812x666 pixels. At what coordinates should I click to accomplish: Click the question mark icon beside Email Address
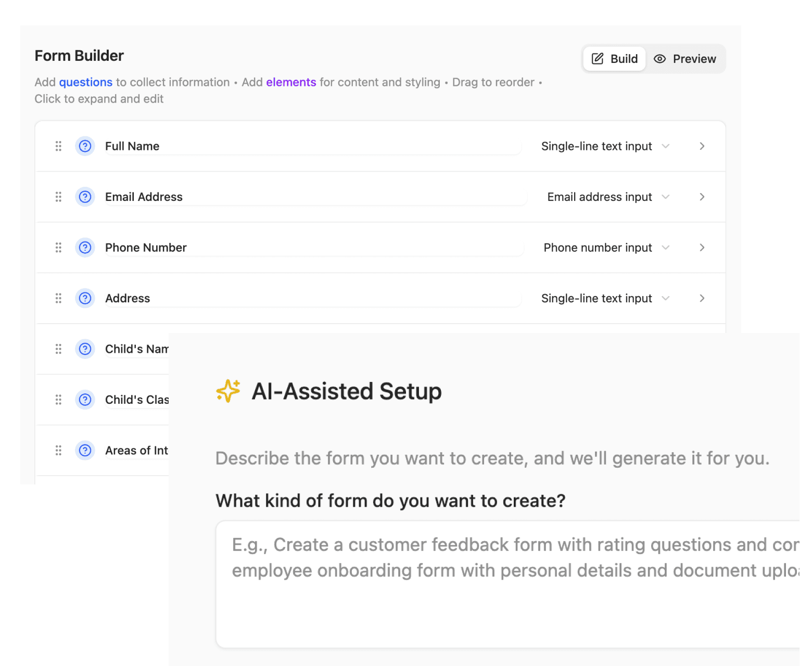85,197
